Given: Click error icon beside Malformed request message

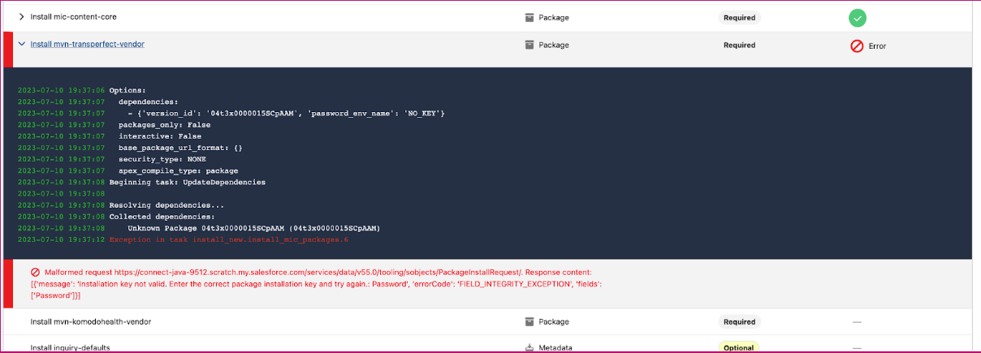Looking at the screenshot, I should (x=36, y=272).
